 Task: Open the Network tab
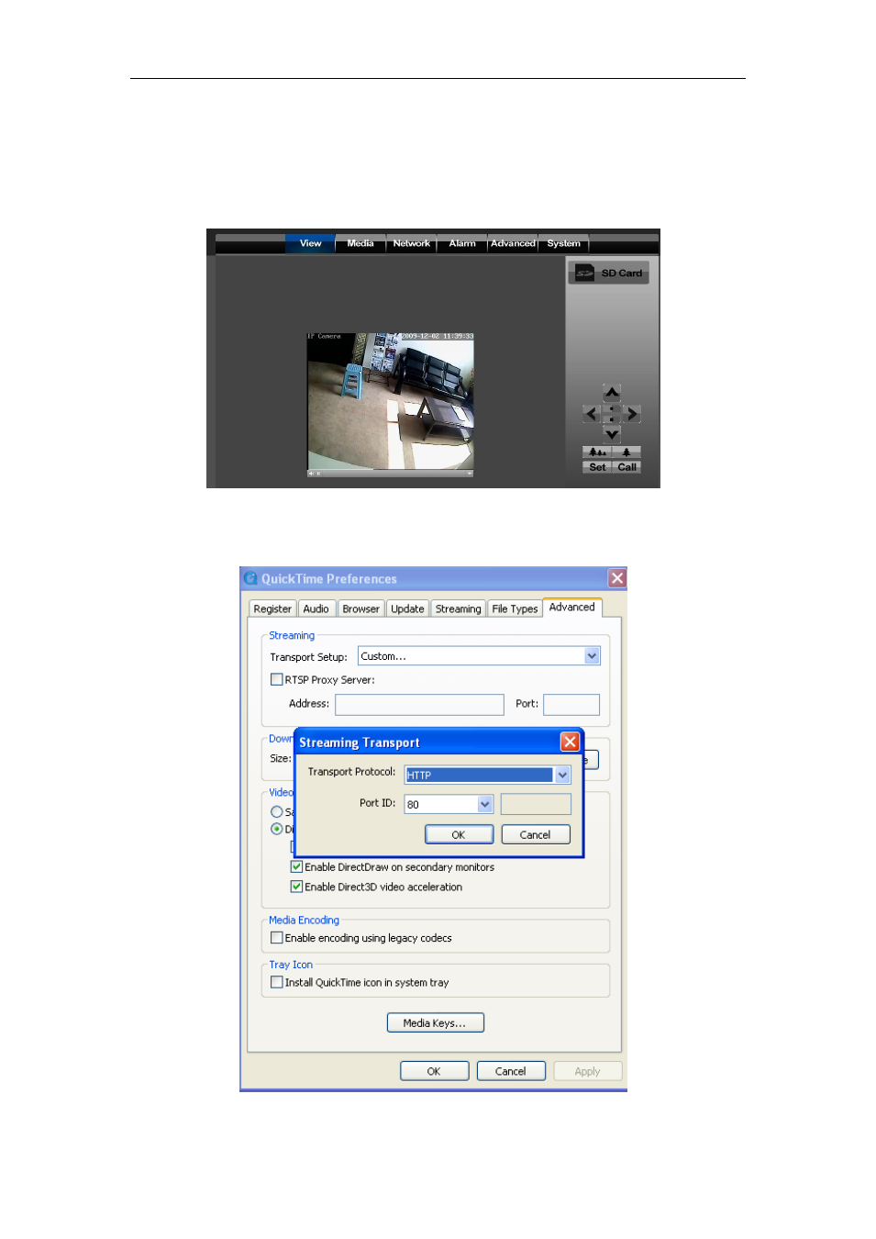[x=411, y=243]
